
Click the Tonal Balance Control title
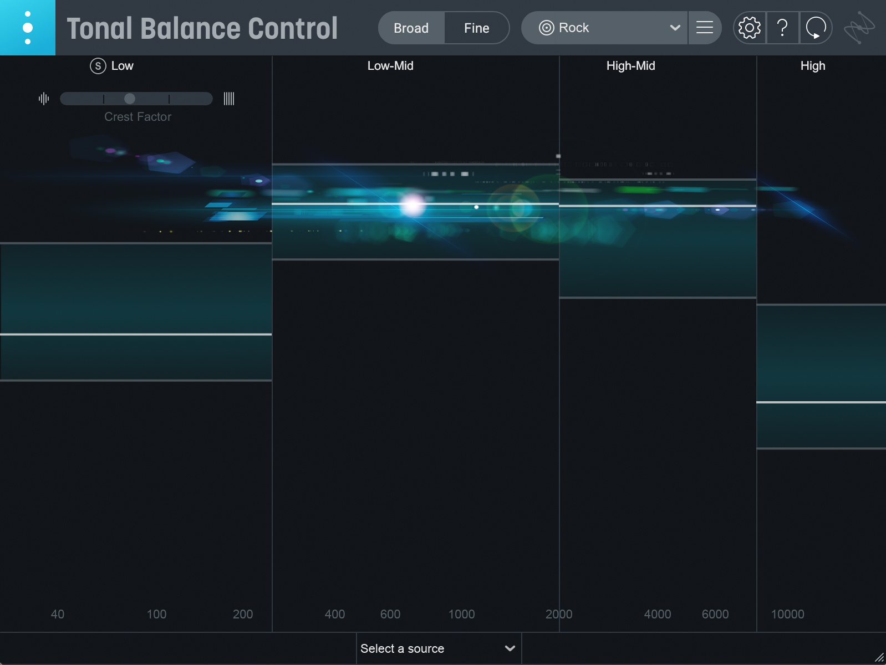coord(202,29)
